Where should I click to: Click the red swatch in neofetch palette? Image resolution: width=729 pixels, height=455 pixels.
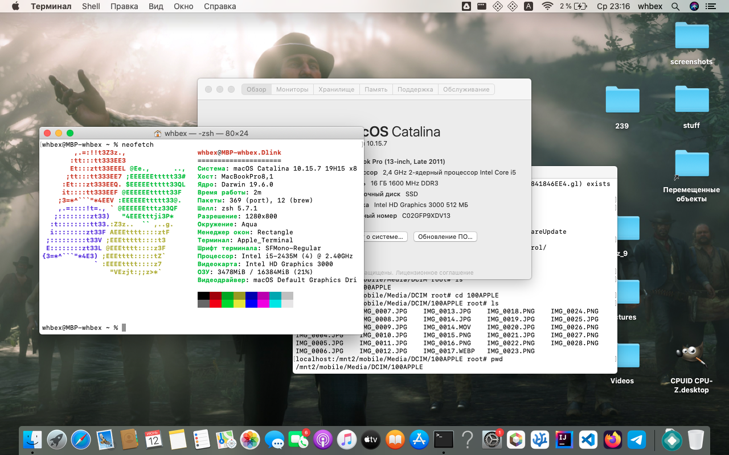pyautogui.click(x=215, y=303)
